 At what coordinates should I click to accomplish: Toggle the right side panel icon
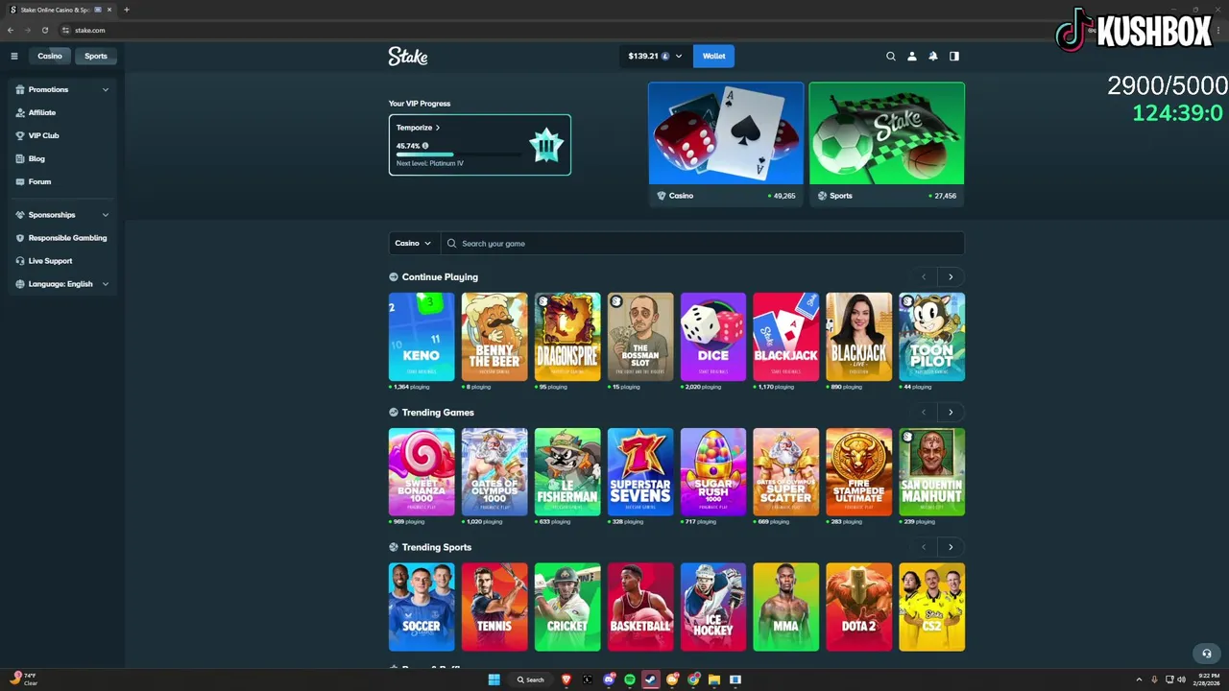(x=954, y=56)
